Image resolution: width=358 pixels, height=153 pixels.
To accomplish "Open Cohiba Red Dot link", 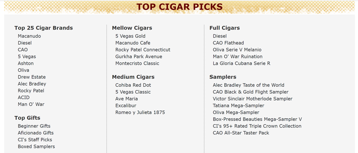I will 133,85.
